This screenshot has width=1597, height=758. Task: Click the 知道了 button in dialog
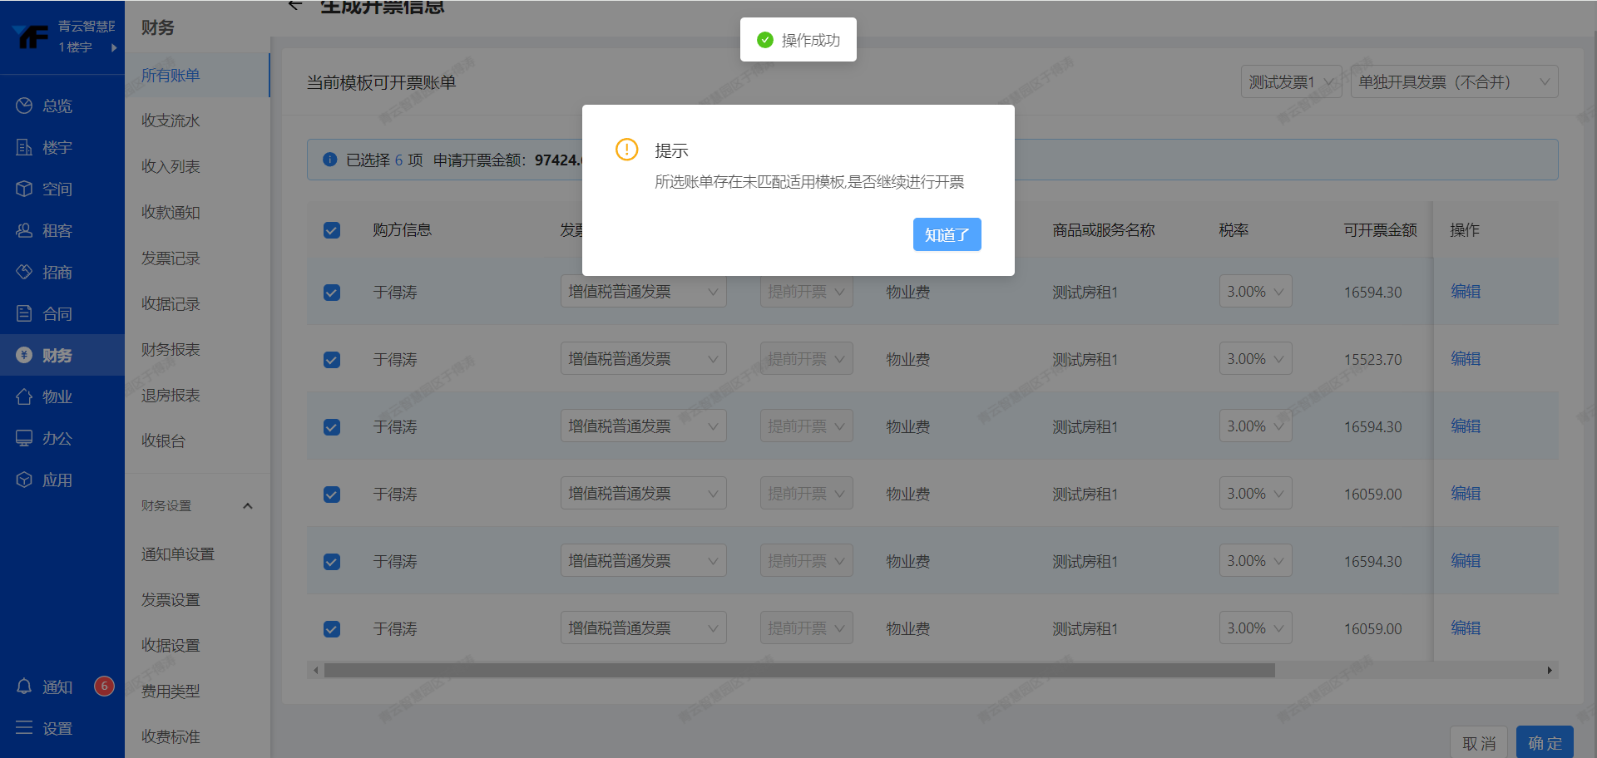pyautogui.click(x=947, y=234)
